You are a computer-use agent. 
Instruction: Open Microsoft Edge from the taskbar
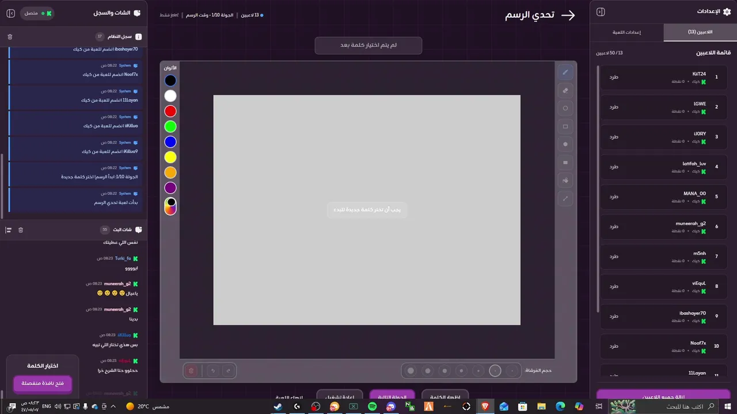pyautogui.click(x=560, y=407)
